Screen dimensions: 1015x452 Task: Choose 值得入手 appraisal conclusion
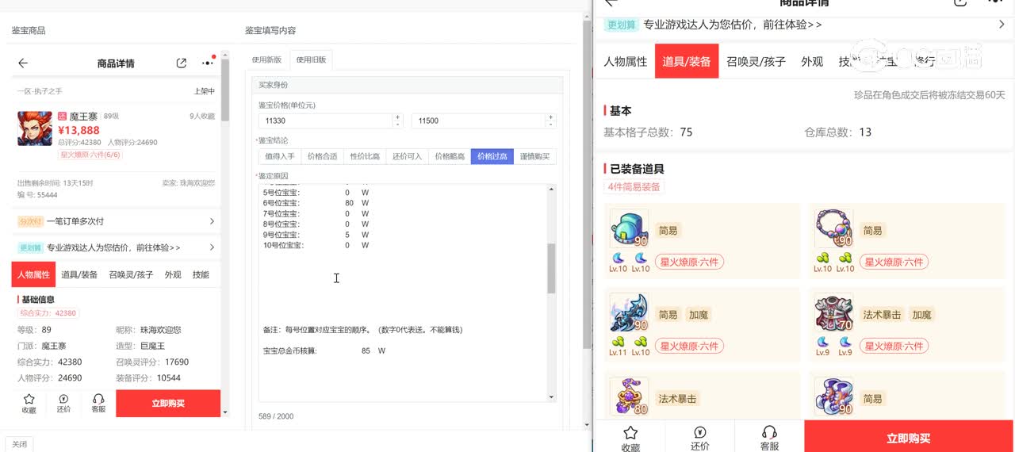pos(280,156)
